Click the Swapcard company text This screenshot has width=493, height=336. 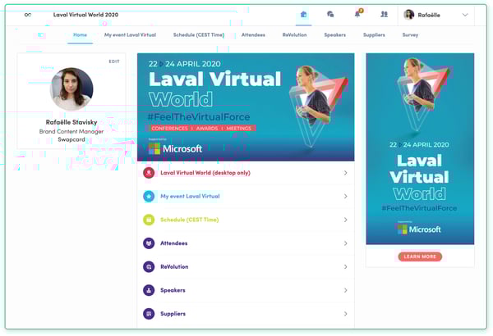[71, 139]
